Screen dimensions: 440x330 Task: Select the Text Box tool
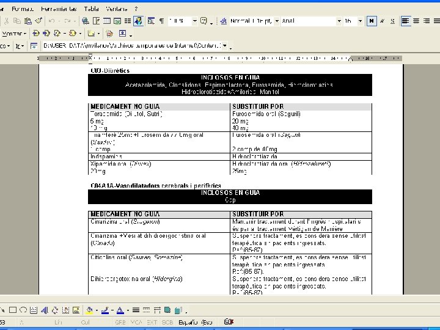tap(34, 310)
